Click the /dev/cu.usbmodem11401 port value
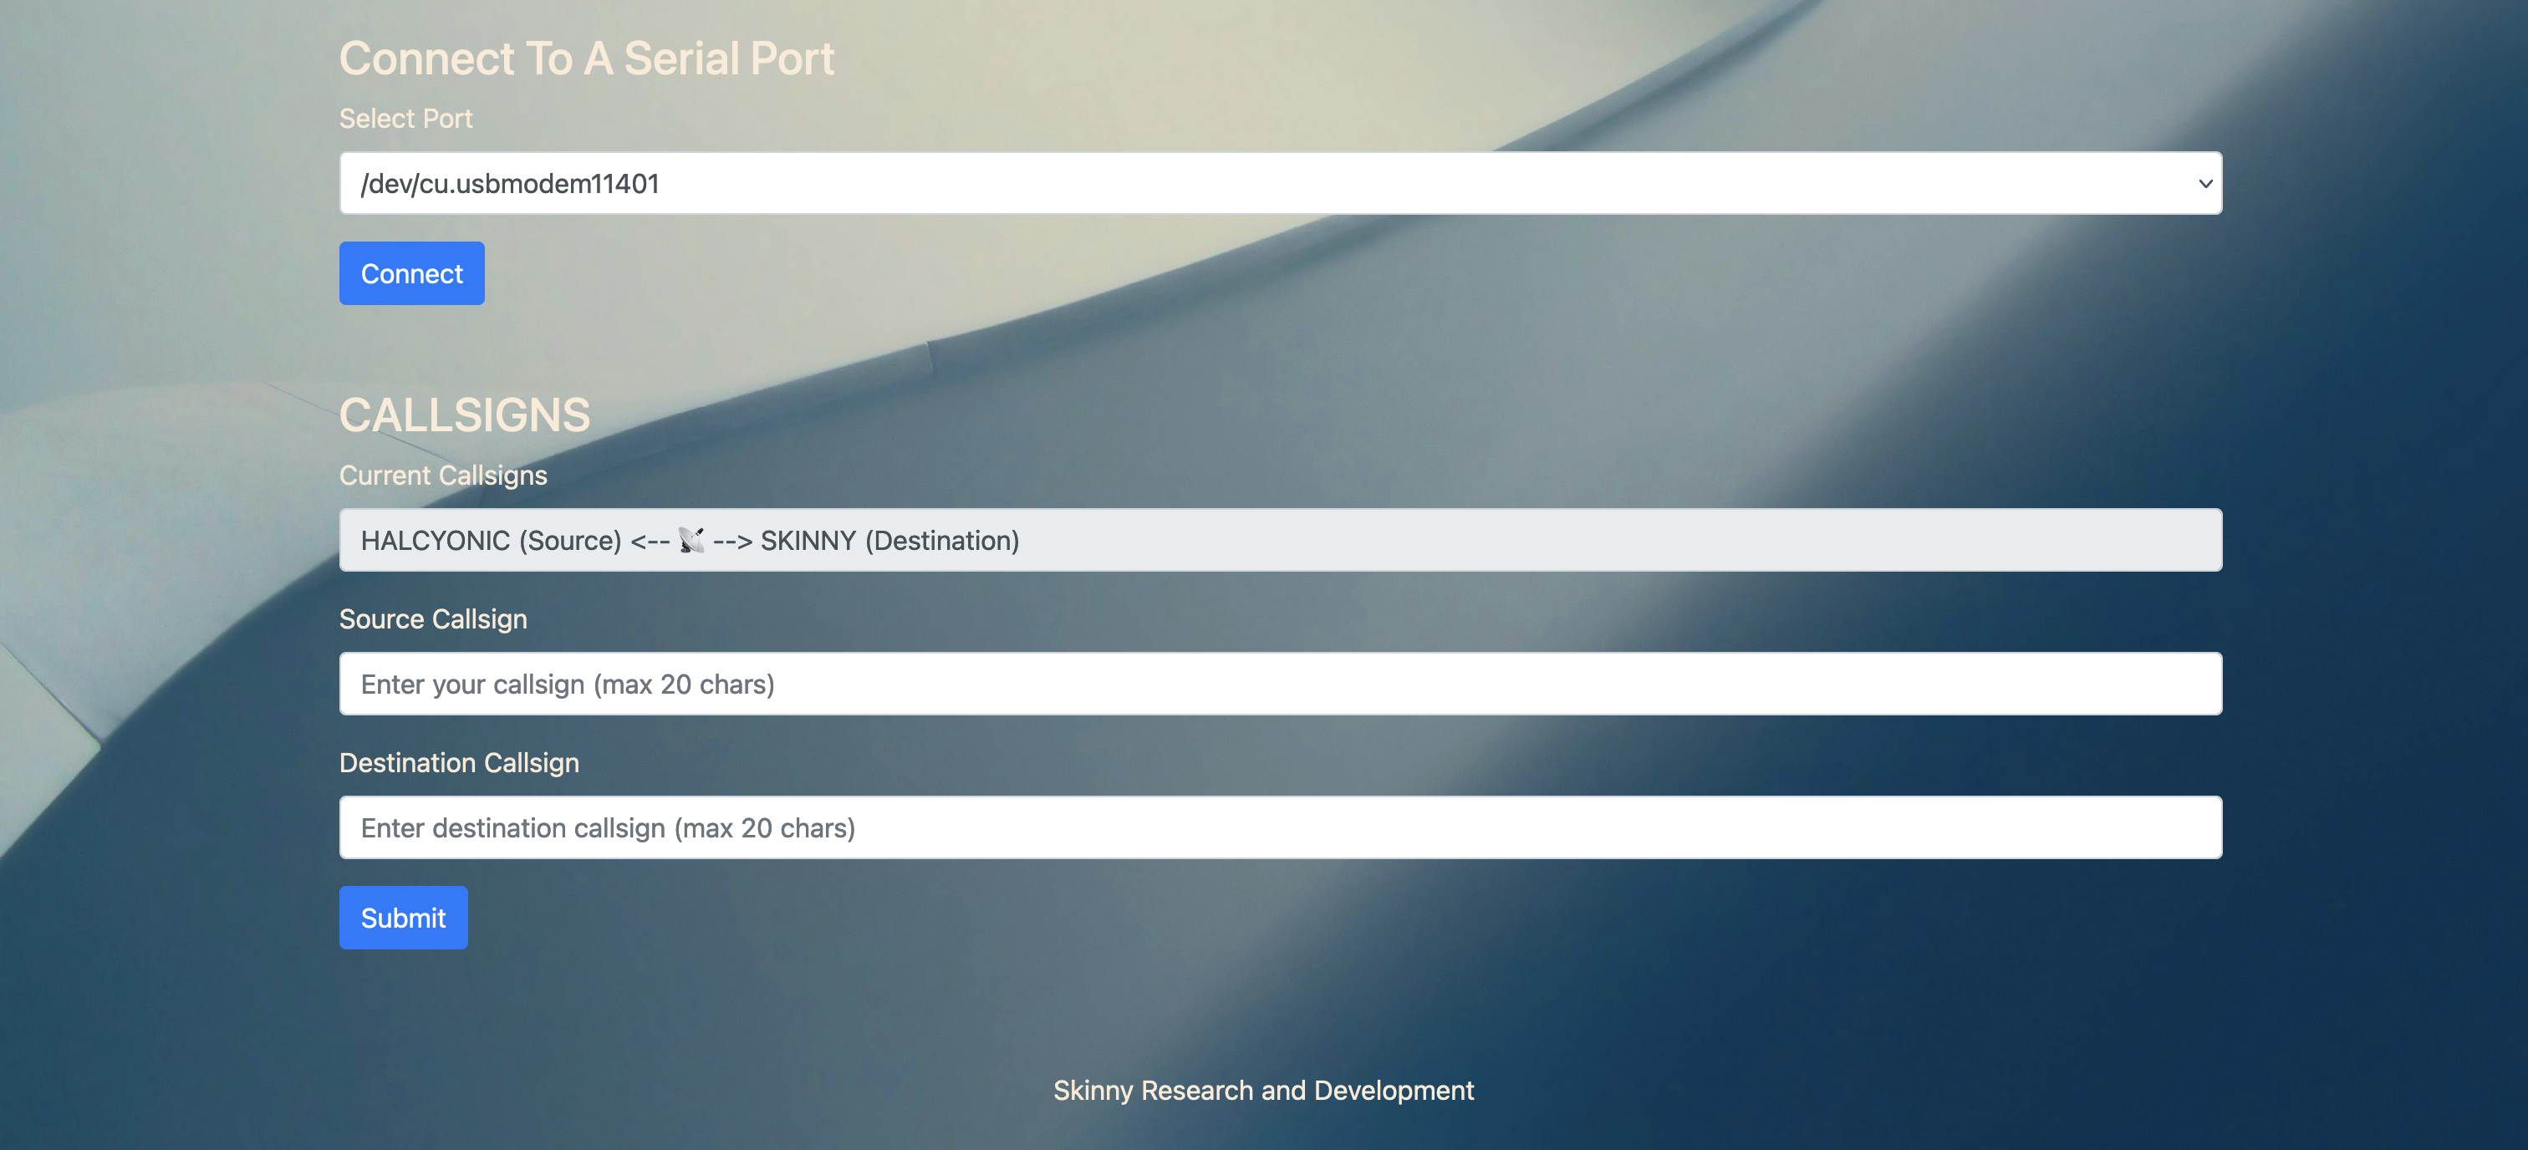The image size is (2528, 1150). [x=509, y=184]
